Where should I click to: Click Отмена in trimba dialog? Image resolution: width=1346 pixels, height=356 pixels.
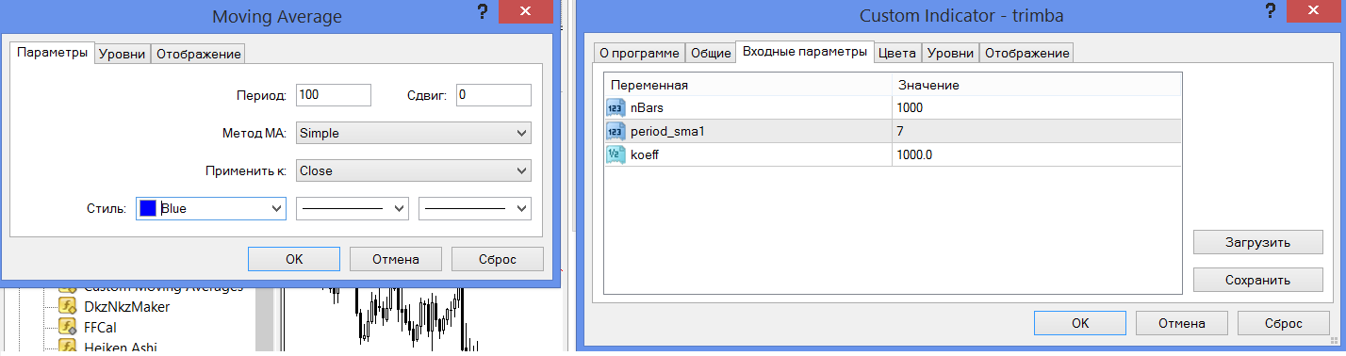[x=1182, y=323]
